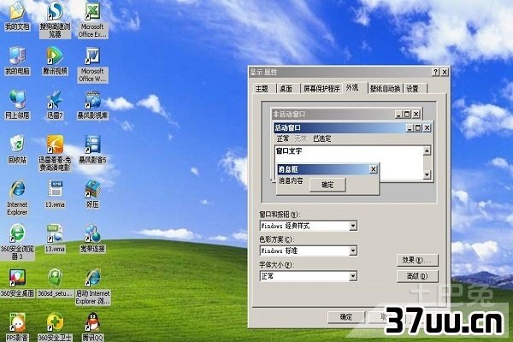Select the 回收站 recycle bin icon
The image size is (513, 342).
[17, 149]
